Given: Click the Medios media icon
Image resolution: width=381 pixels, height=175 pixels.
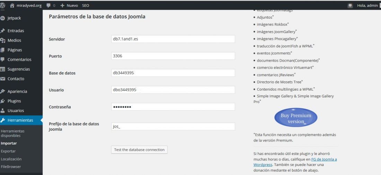Looking at the screenshot, I should coord(3,40).
